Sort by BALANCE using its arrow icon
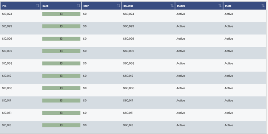 (172, 6)
